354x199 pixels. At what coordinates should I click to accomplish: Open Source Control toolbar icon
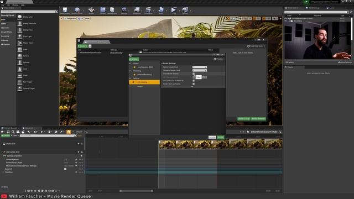(77, 11)
